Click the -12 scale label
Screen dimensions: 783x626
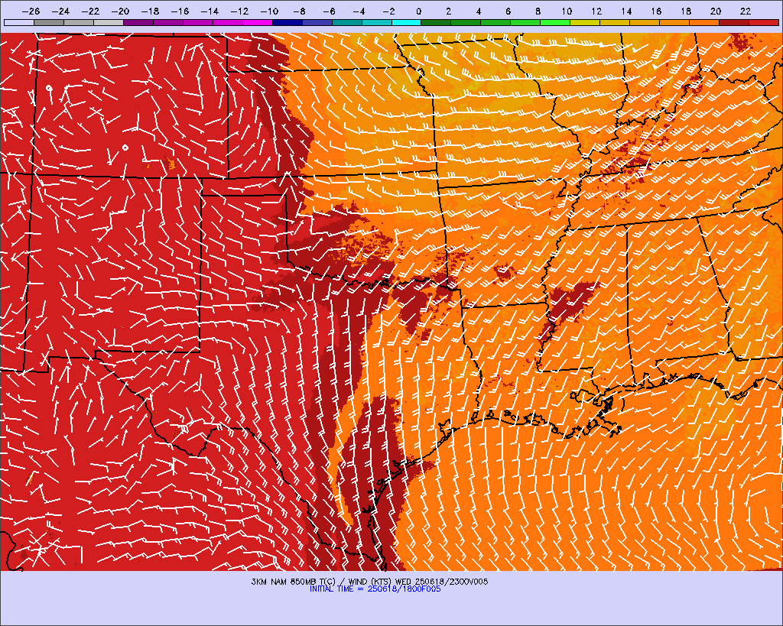(239, 11)
